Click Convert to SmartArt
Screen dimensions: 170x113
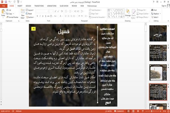[97, 17]
